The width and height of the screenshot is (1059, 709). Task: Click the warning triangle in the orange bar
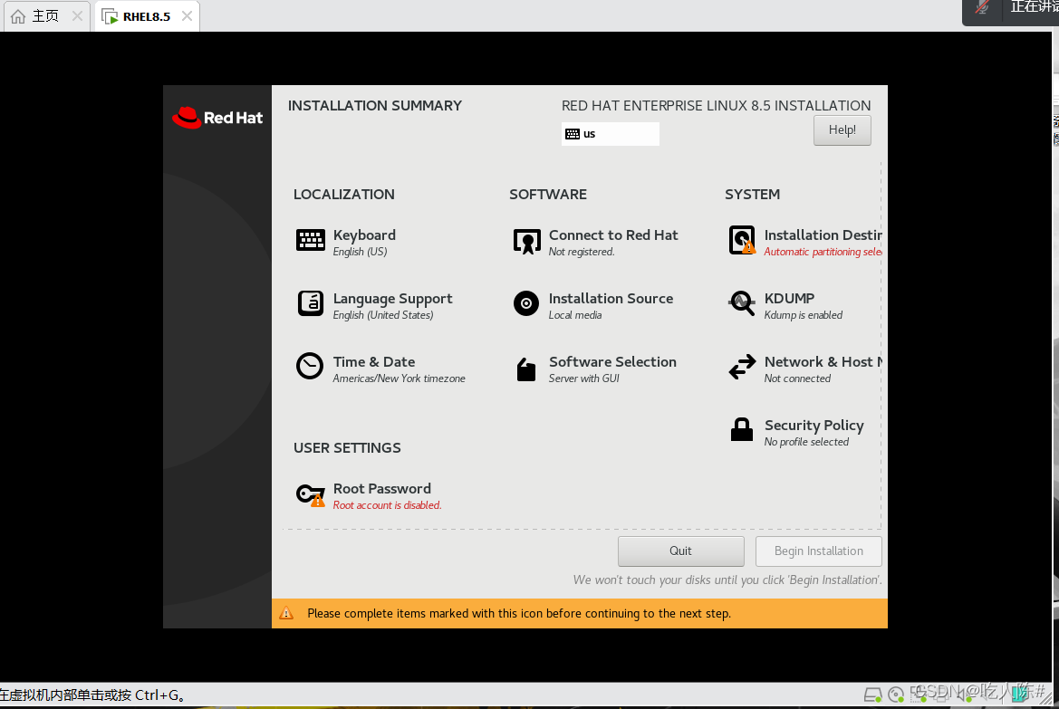pyautogui.click(x=286, y=613)
